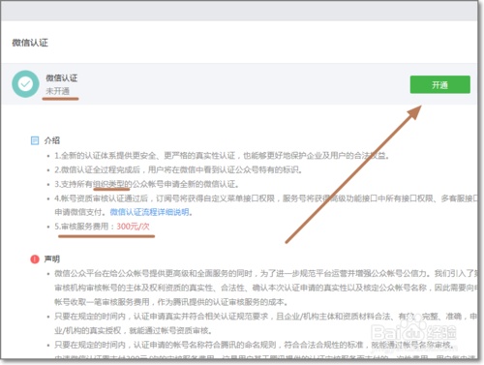Click the line starting 4.帐号资质审核认证通过后
The width and height of the screenshot is (484, 365).
pos(266,205)
